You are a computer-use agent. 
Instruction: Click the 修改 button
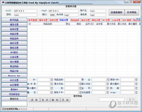point(45,100)
